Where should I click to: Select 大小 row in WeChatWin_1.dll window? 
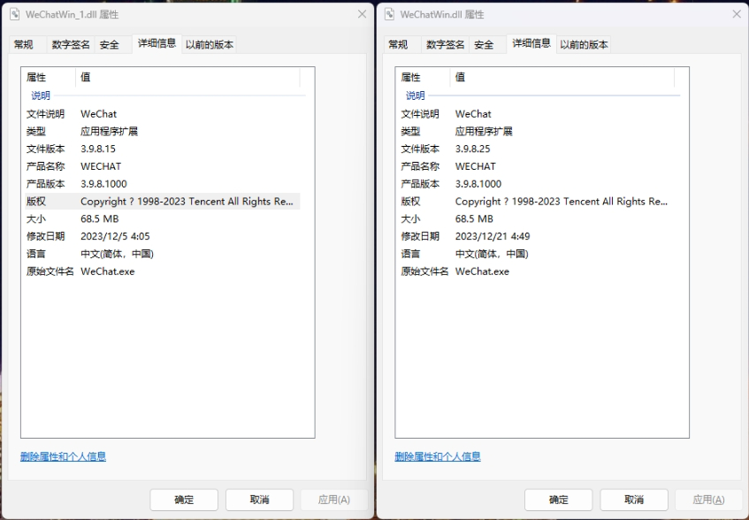click(x=163, y=219)
